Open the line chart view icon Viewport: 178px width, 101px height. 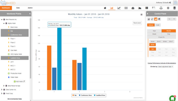[119, 8]
